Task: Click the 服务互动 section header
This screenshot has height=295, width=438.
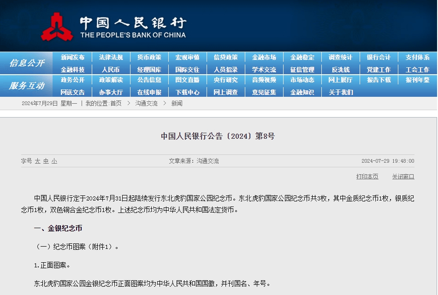Action: pos(27,86)
